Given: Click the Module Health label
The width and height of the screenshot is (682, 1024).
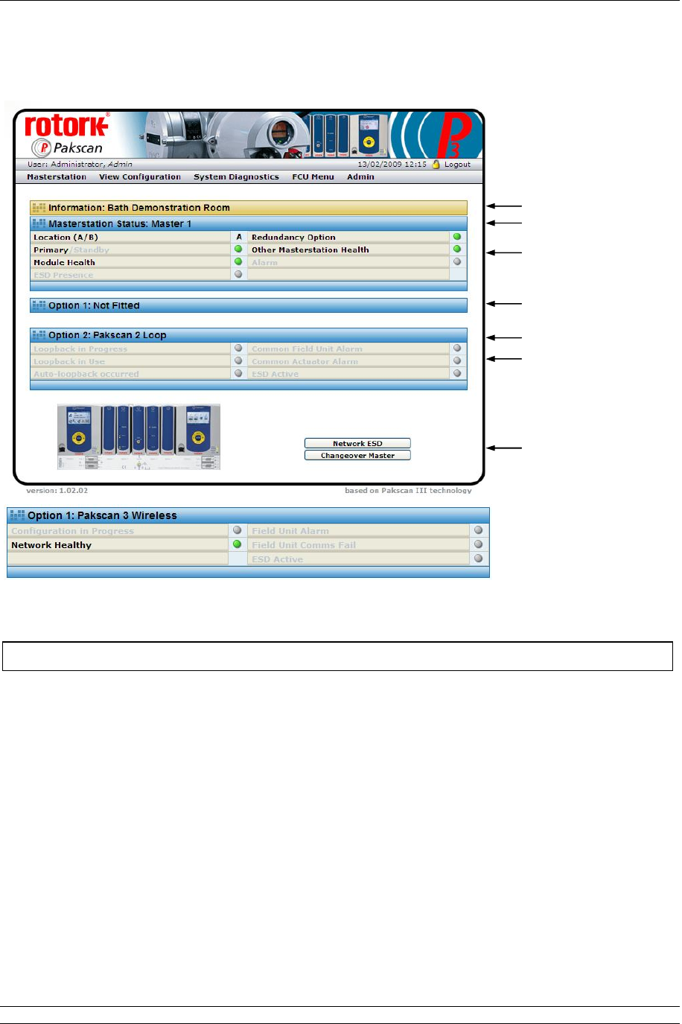Looking at the screenshot, I should [64, 263].
